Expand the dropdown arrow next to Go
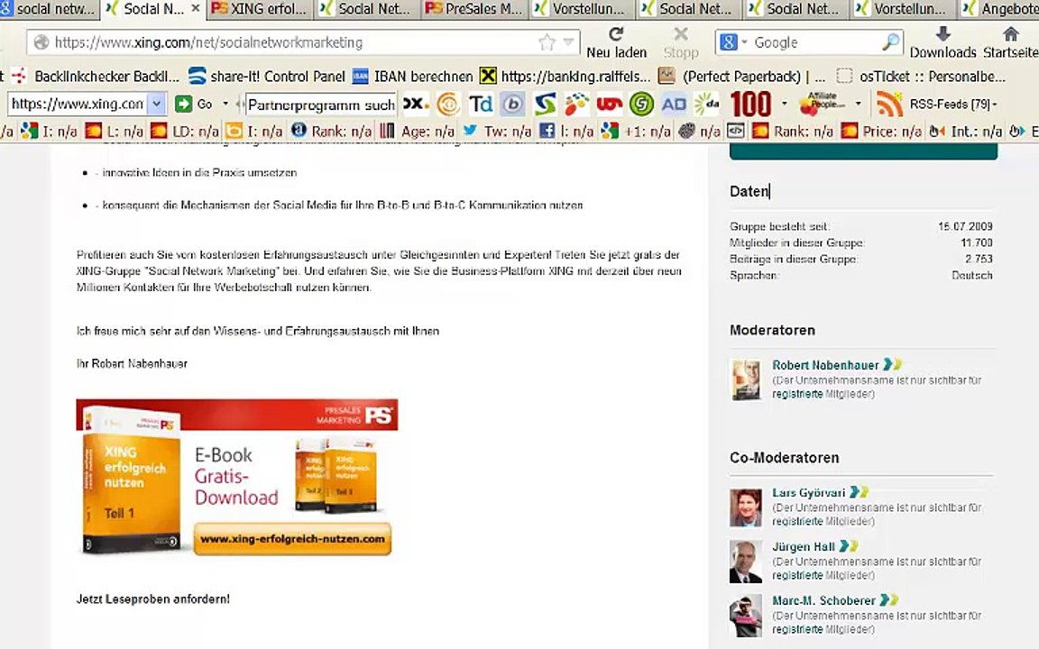The width and height of the screenshot is (1039, 649). 225,104
